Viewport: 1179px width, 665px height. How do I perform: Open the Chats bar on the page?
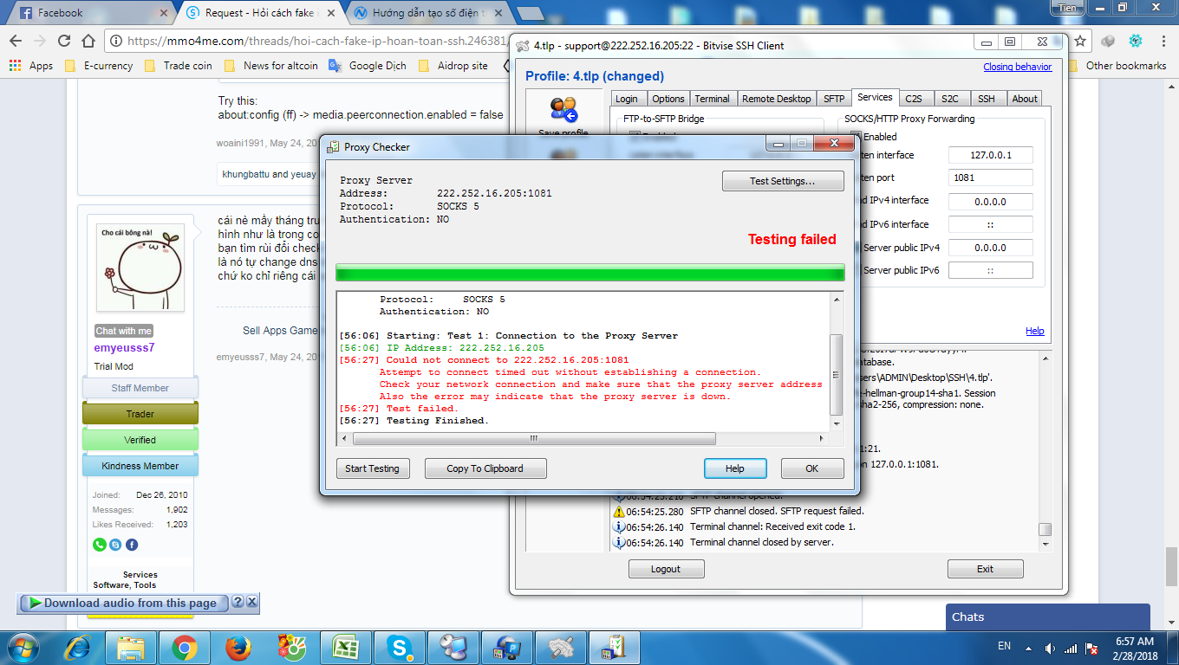click(1048, 617)
